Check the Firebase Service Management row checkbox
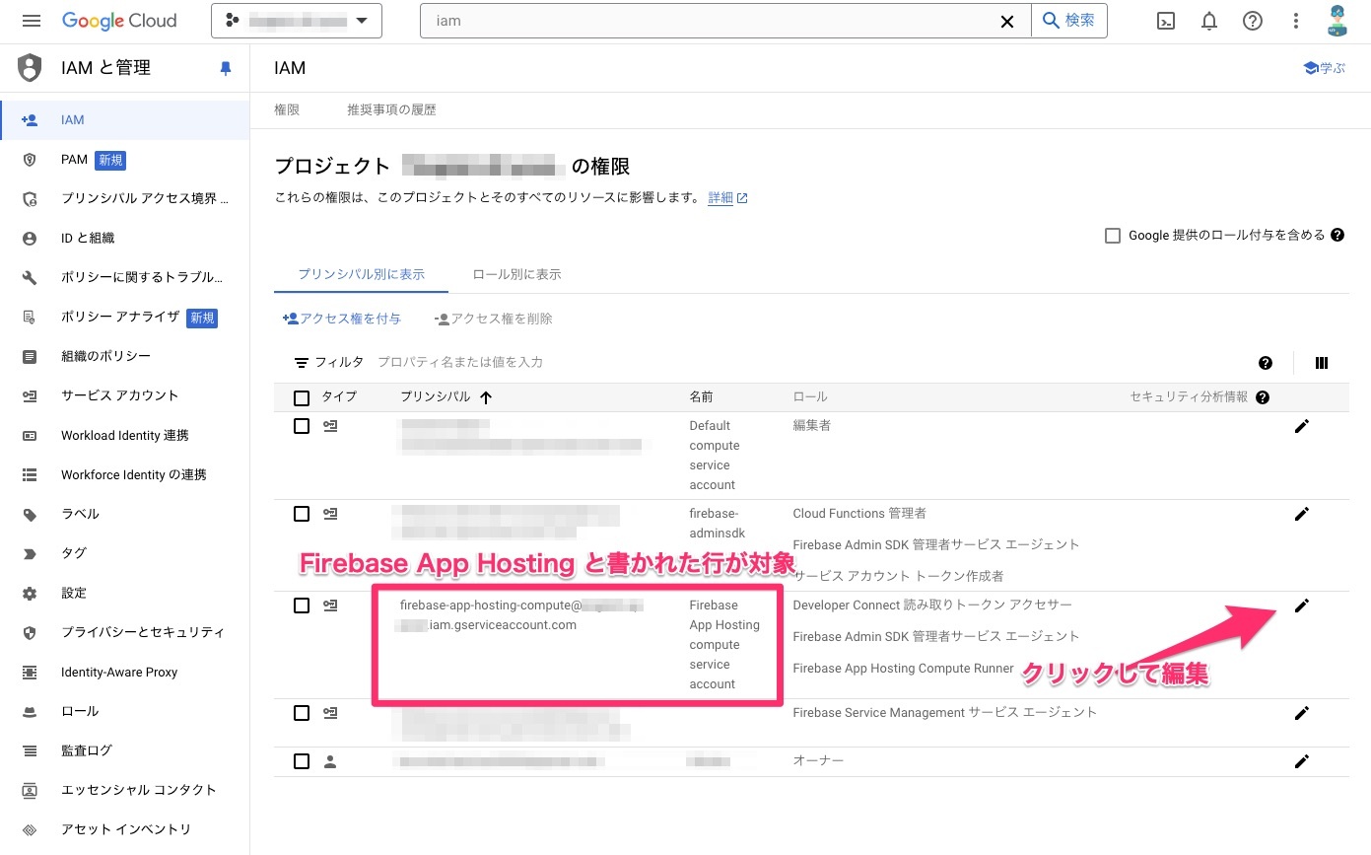Viewport: 1371px width, 855px height. point(302,713)
